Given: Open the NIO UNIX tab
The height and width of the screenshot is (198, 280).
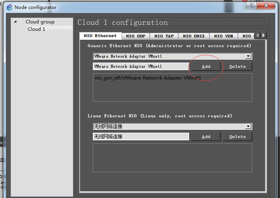Looking at the screenshot, I should point(194,36).
